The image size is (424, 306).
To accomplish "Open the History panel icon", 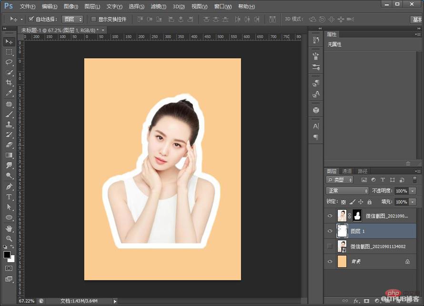I will [x=316, y=40].
